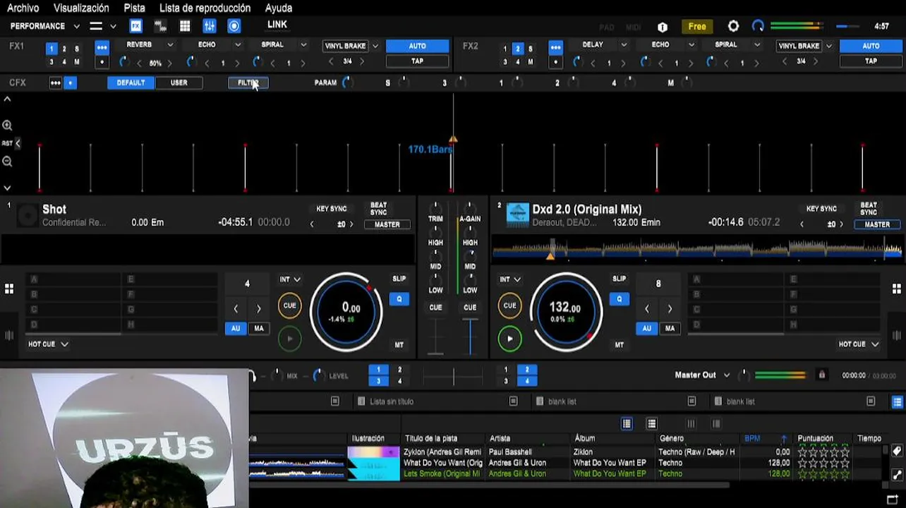Open the Archivo menu
Image resolution: width=906 pixels, height=508 pixels.
[23, 8]
